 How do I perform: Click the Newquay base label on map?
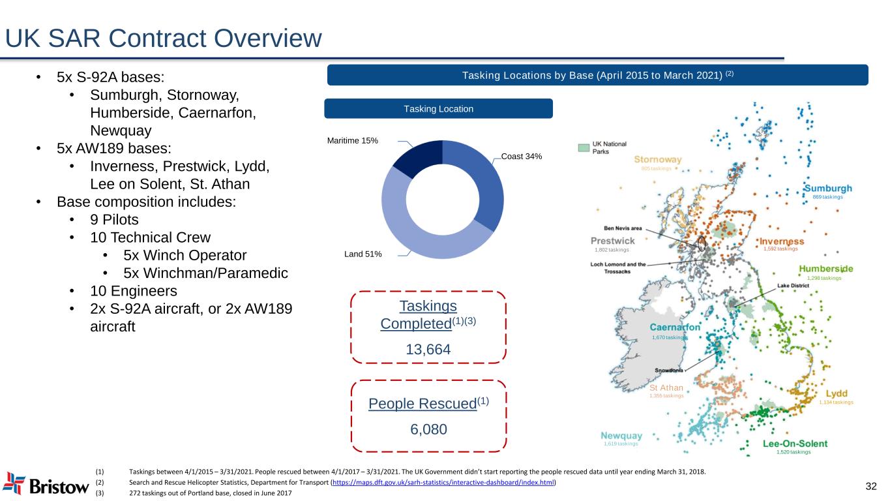click(621, 436)
